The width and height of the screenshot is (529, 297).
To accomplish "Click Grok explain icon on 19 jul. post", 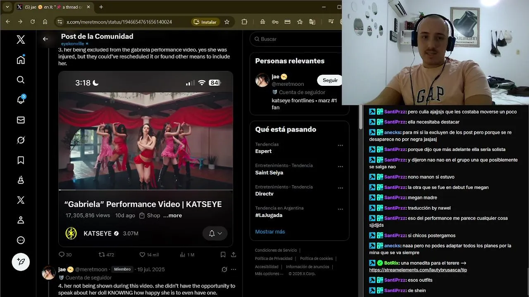I will pos(224,269).
